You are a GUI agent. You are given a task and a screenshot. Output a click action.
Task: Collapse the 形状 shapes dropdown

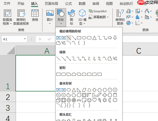coord(61,17)
